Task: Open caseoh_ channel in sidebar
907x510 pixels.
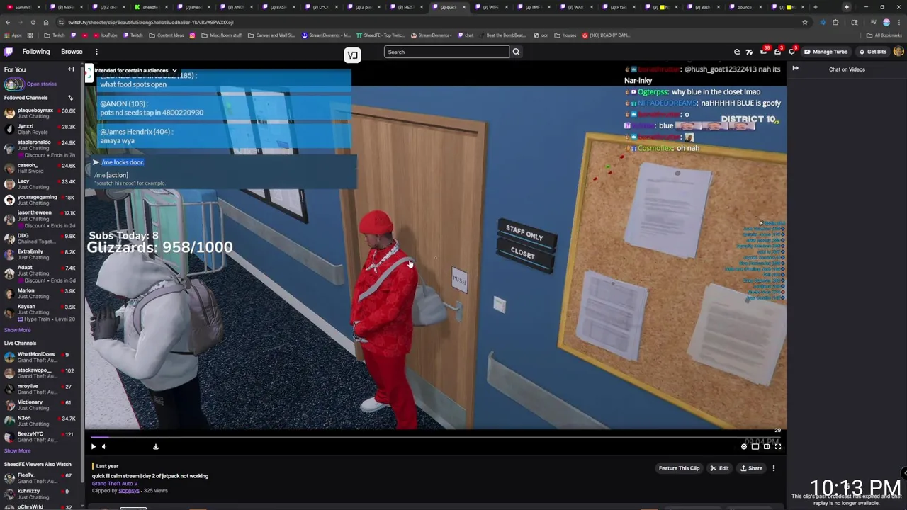Action: click(40, 168)
